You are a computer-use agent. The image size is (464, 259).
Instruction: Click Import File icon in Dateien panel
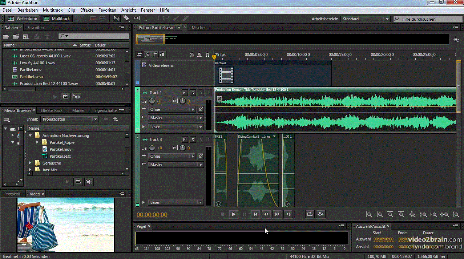(x=16, y=36)
